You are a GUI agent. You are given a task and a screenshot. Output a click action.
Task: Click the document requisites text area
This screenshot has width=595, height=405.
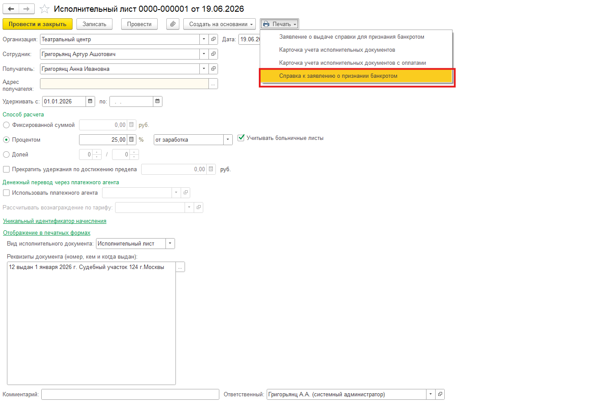pyautogui.click(x=91, y=323)
